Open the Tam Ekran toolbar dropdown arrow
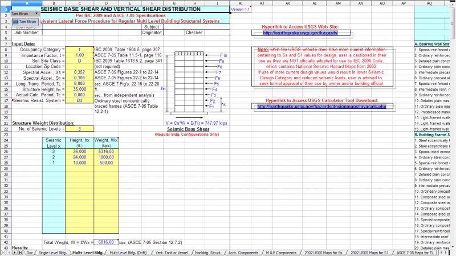This screenshot has height=256, width=456. pyautogui.click(x=36, y=13)
